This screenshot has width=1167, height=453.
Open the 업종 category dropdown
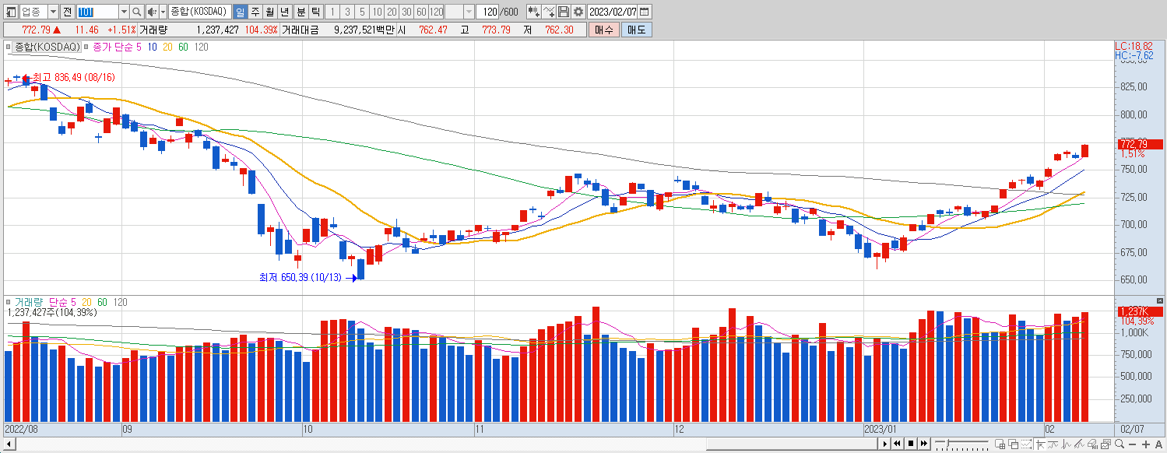(53, 12)
